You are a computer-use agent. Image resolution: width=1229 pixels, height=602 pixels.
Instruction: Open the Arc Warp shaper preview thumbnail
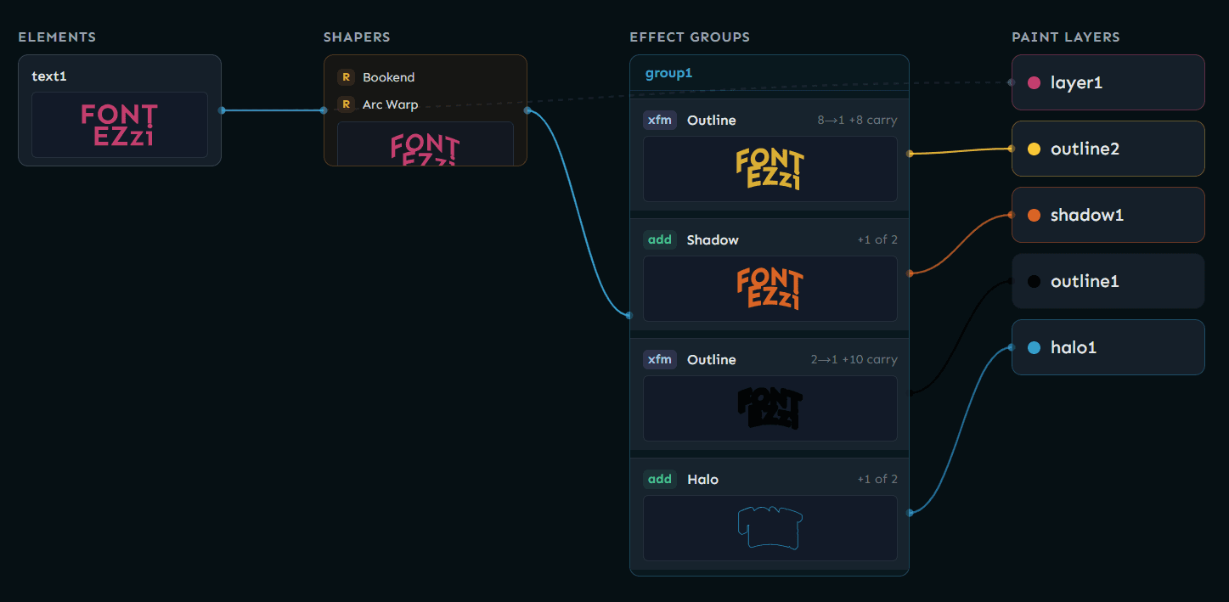(426, 143)
